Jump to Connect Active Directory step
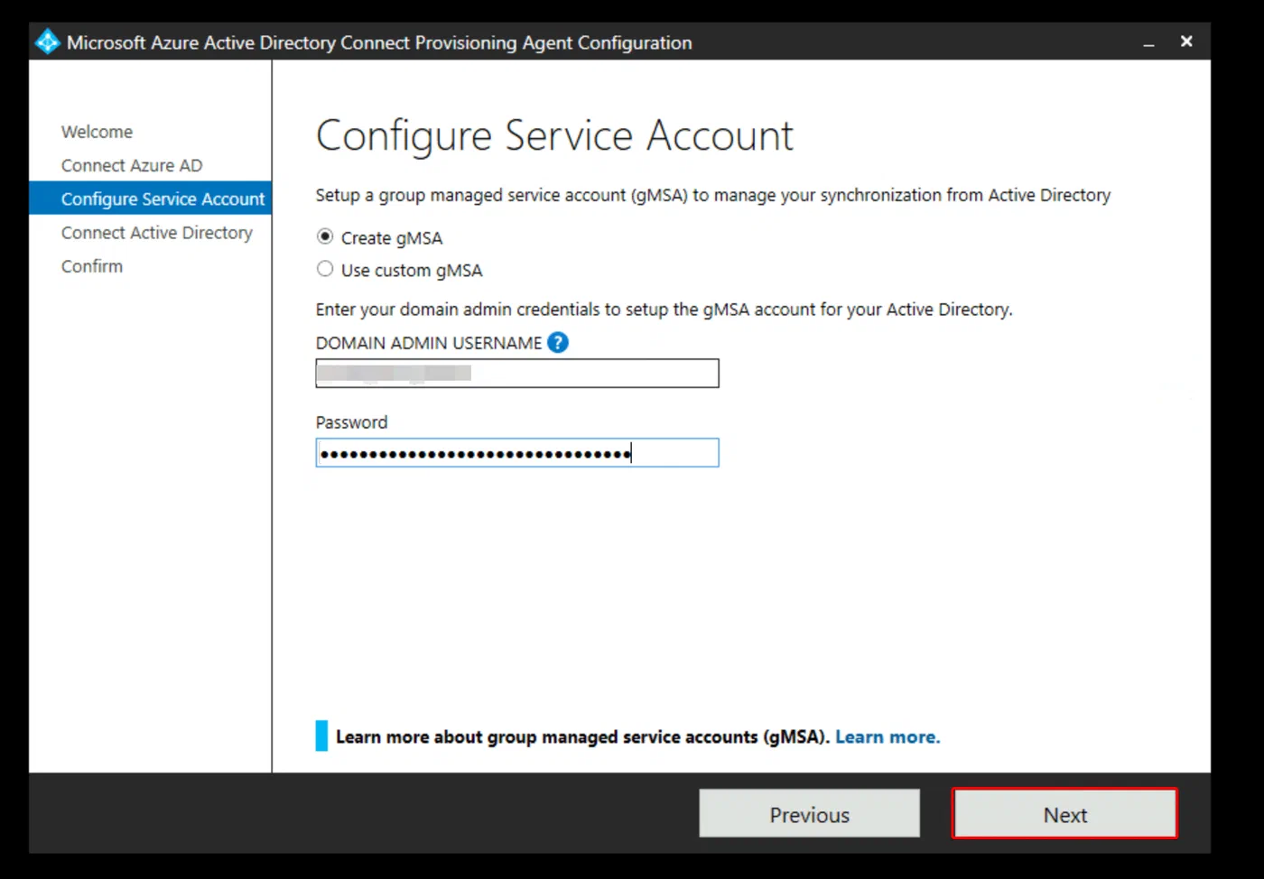Image resolution: width=1264 pixels, height=879 pixels. click(157, 233)
